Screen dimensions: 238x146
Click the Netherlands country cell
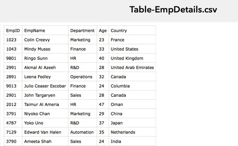point(132,132)
